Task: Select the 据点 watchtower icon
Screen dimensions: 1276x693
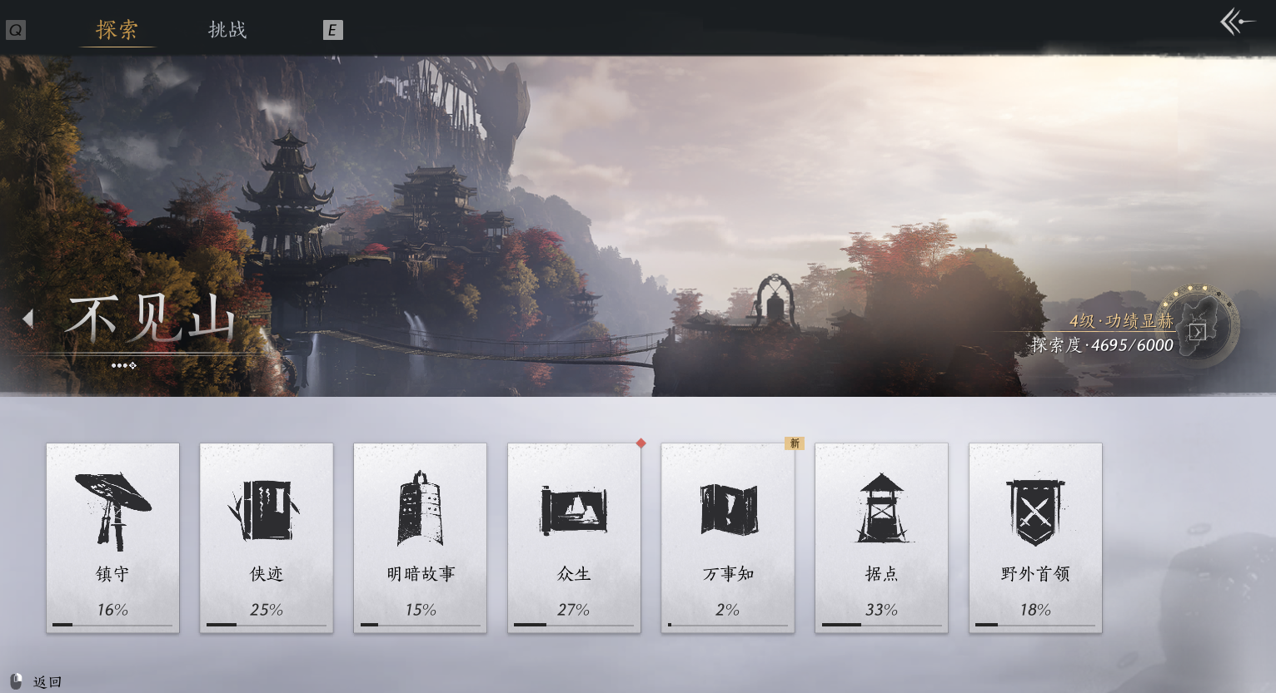Action: 881,508
